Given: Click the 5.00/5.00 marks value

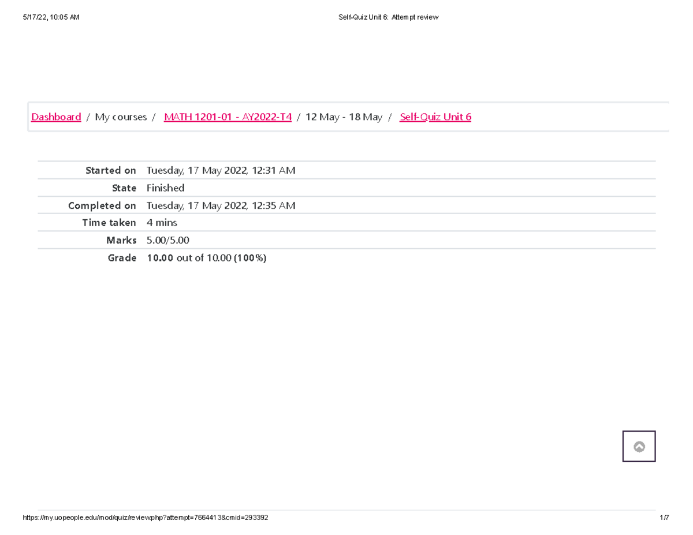Looking at the screenshot, I should click(168, 240).
